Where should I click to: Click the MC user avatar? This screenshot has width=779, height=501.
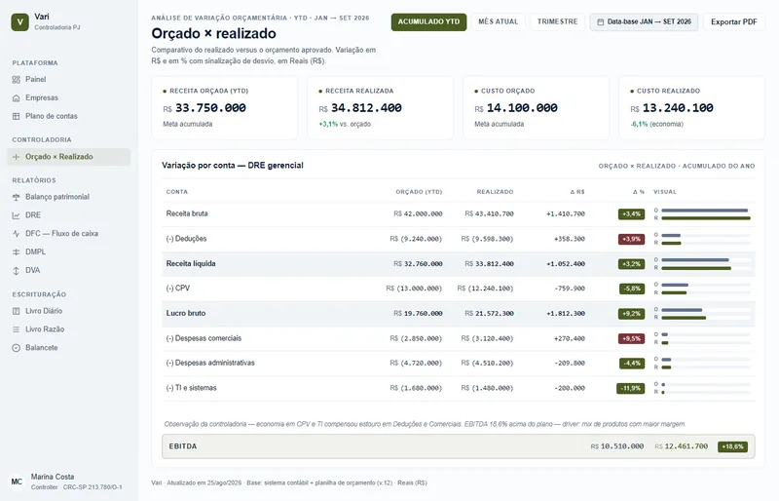coord(17,482)
